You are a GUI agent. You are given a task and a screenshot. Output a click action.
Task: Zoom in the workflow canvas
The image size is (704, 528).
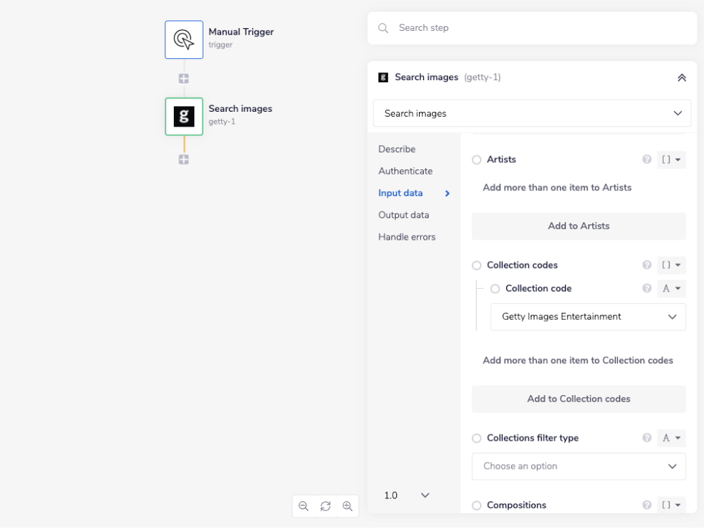tap(347, 506)
